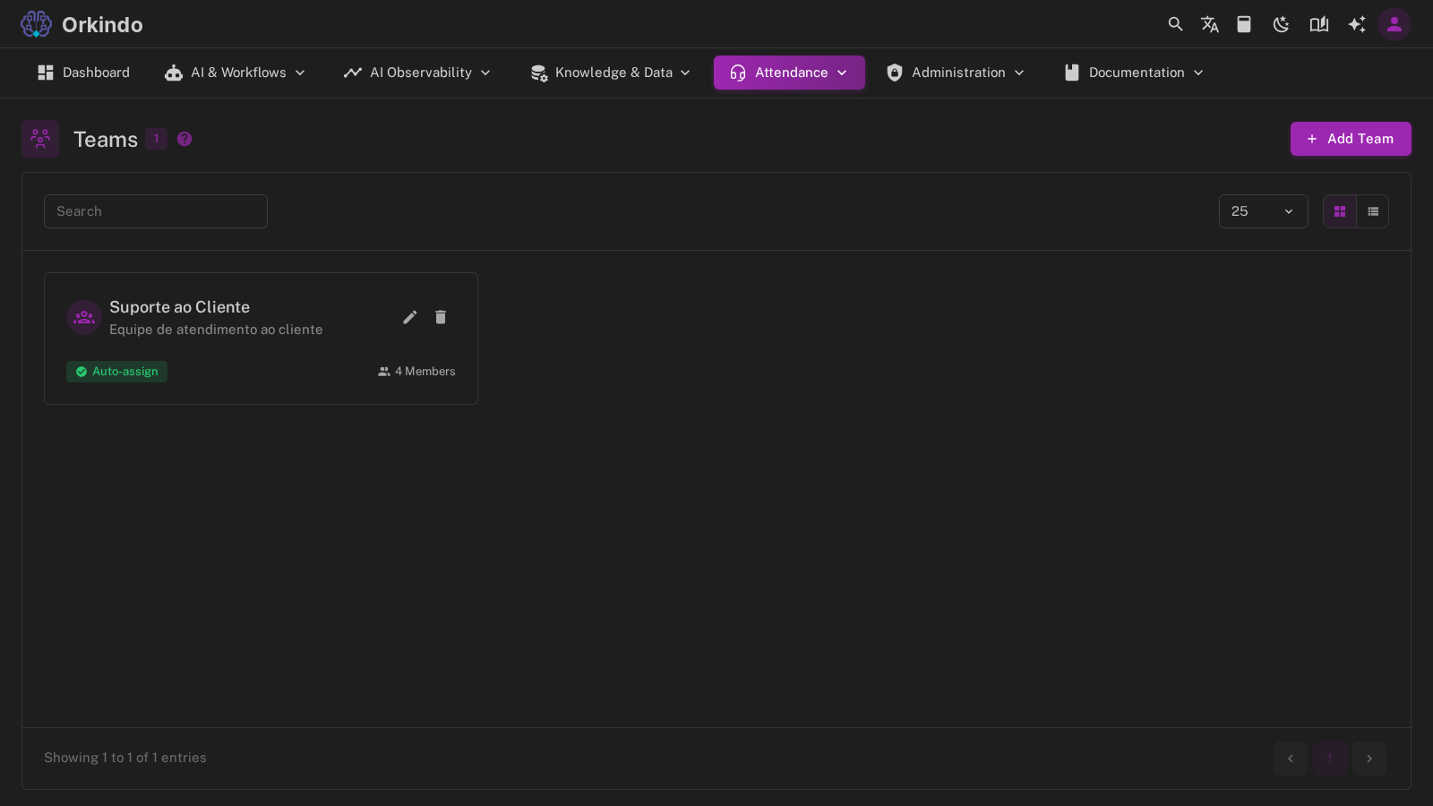The image size is (1433, 806).
Task: Click the Suporte ao Cliente team avatar
Action: 84,317
